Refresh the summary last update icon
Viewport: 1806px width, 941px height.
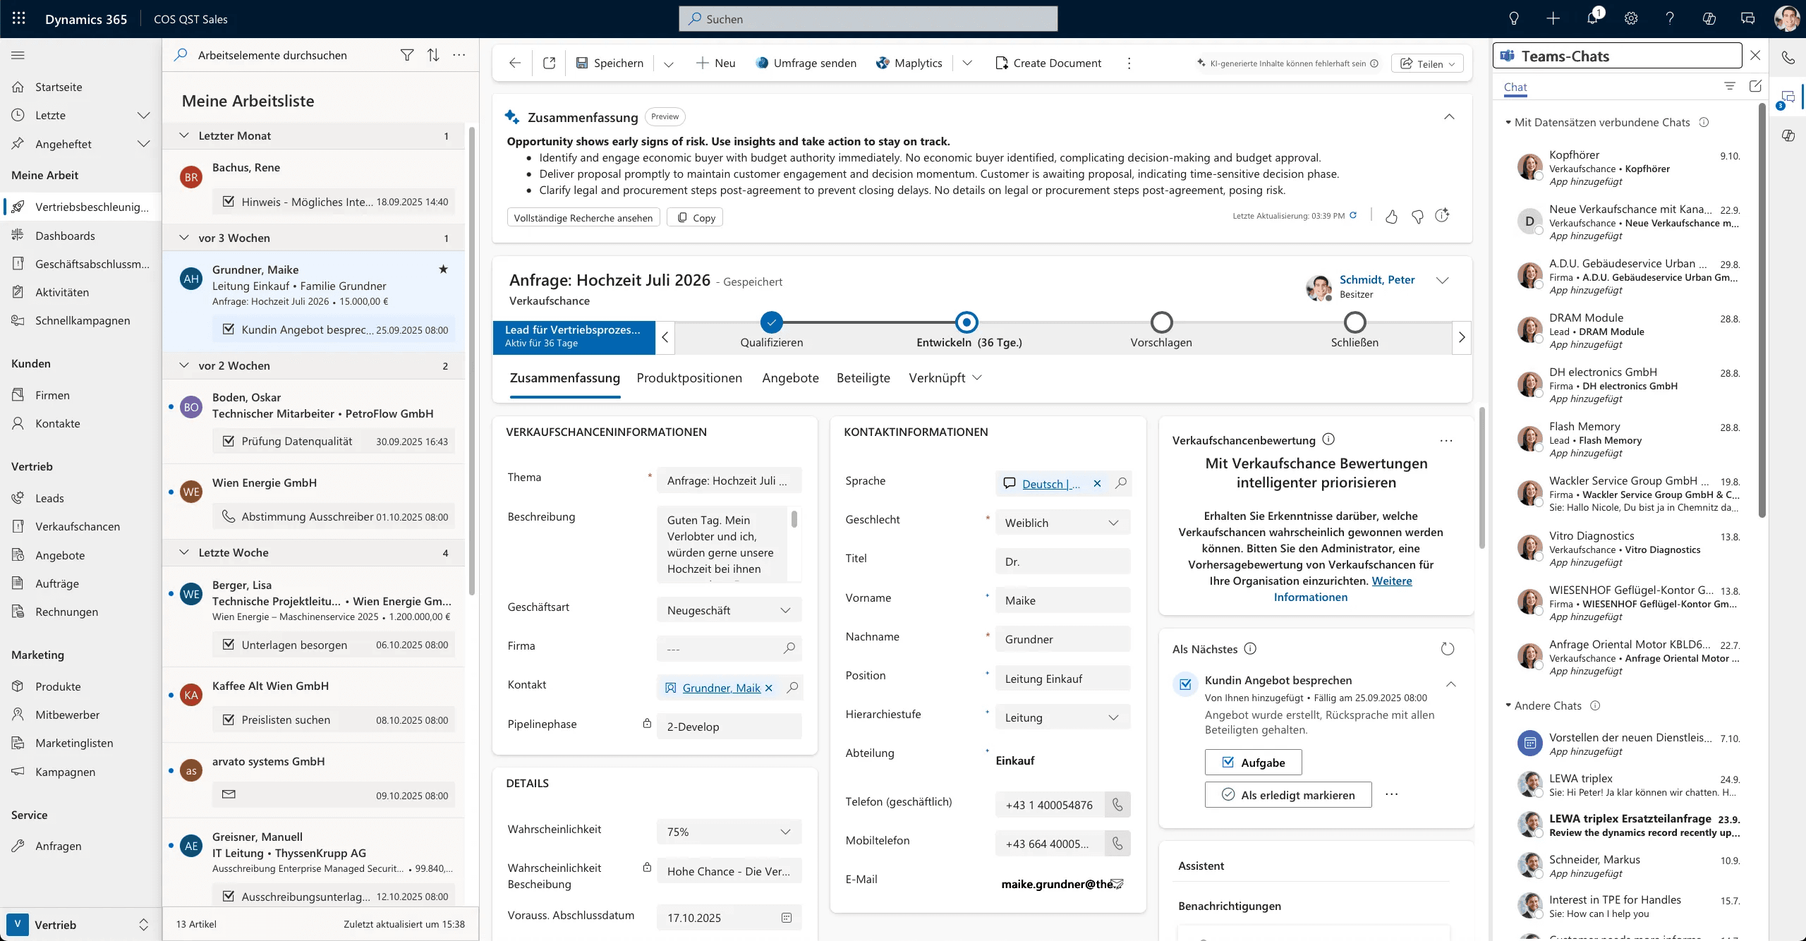tap(1353, 215)
